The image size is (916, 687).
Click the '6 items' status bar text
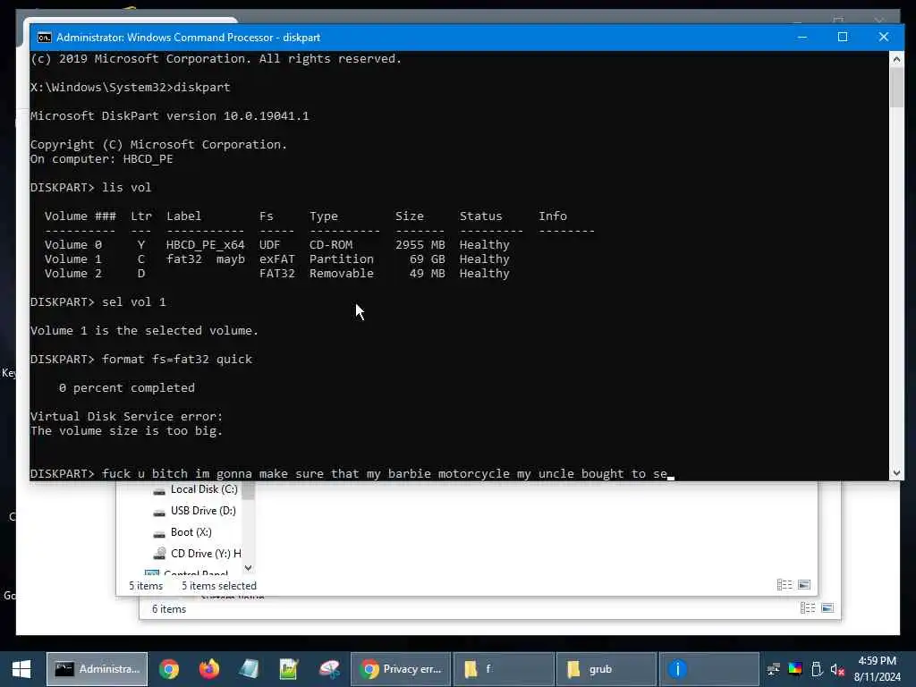(x=169, y=609)
